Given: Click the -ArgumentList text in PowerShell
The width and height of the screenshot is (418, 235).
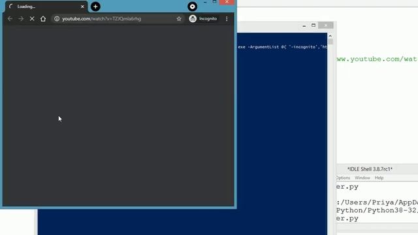Looking at the screenshot, I should [x=263, y=47].
